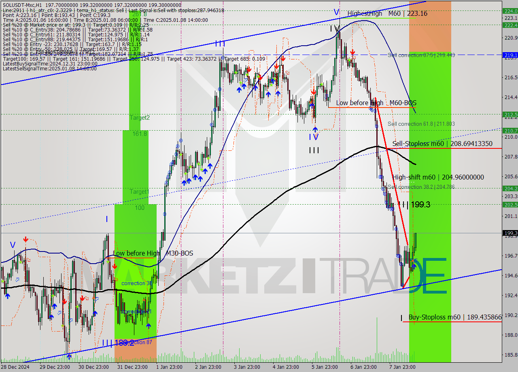
Task: Click the LatestBuySignalTime text line
Action: (x=50, y=63)
